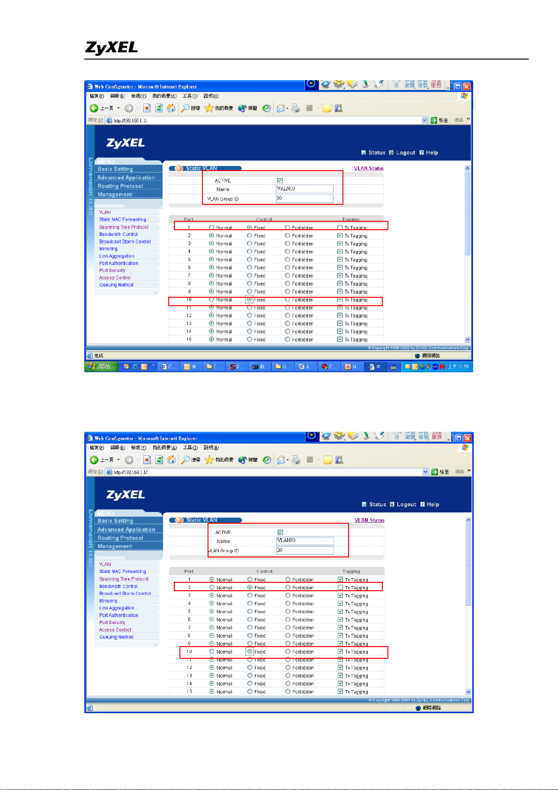Click Go (移至) button in VLAN Group ID 20 window

(440, 472)
